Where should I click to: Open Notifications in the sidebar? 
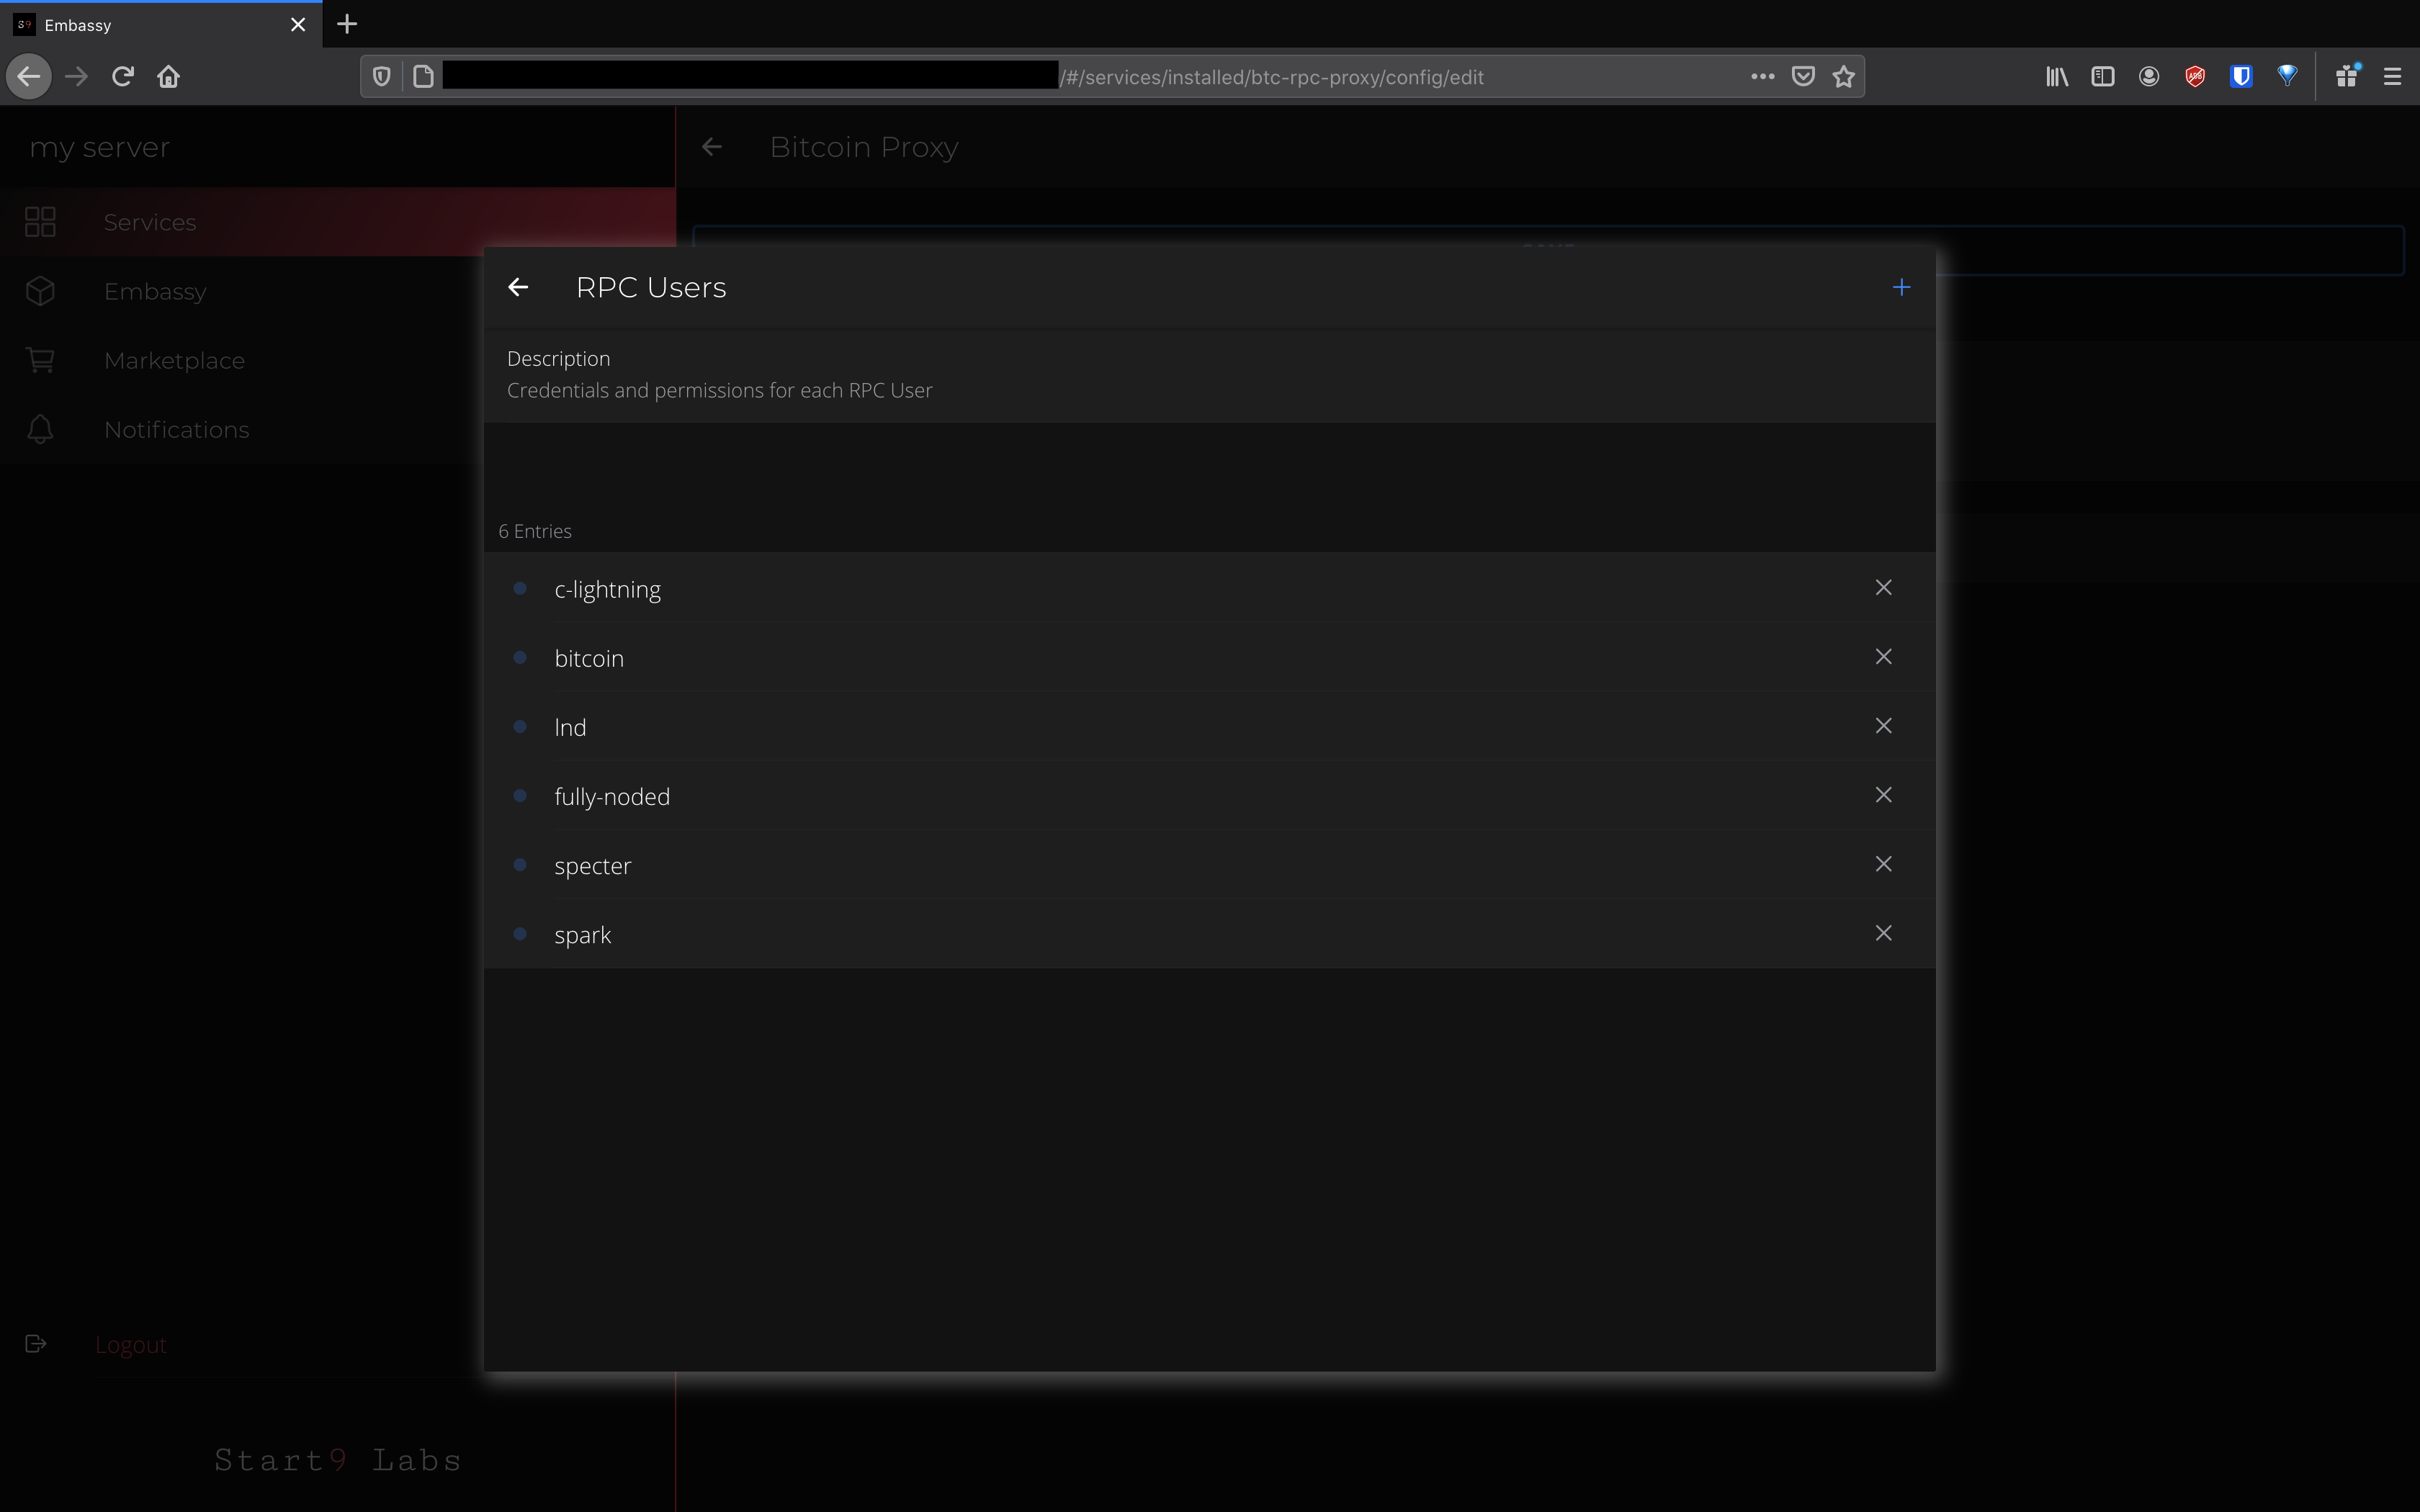[x=176, y=430]
